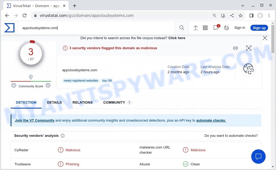276x170 pixels.
Task: Open the browser profile avatar
Action: coord(260,16)
